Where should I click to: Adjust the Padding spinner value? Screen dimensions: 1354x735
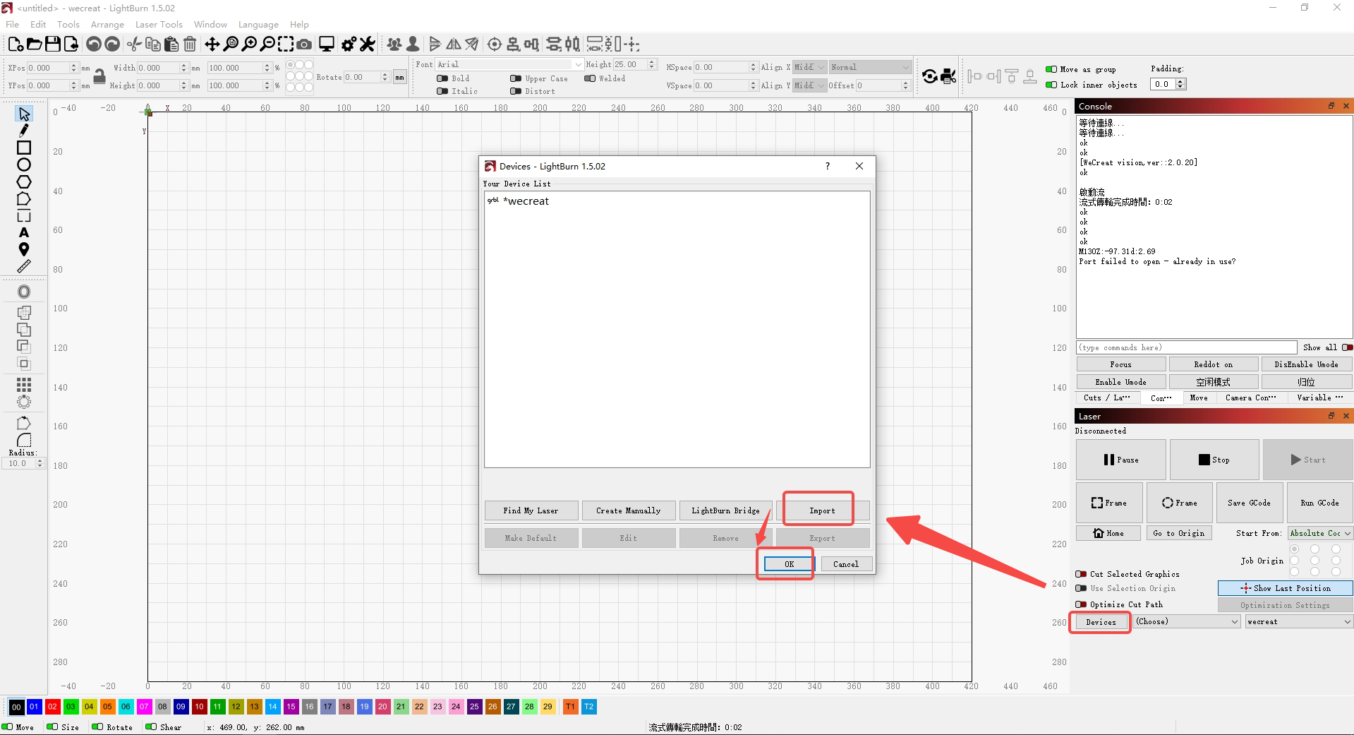tap(1181, 84)
